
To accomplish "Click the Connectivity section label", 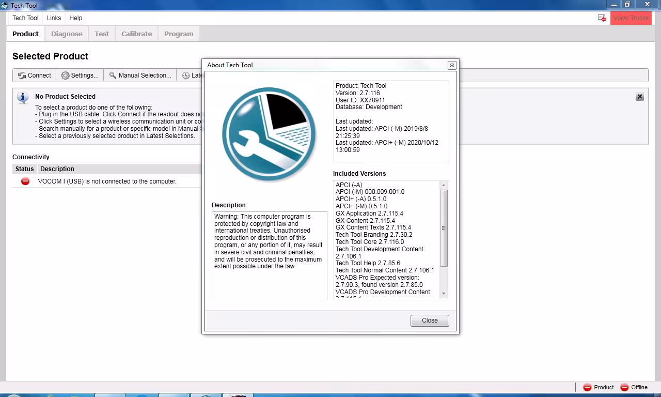I will click(31, 157).
